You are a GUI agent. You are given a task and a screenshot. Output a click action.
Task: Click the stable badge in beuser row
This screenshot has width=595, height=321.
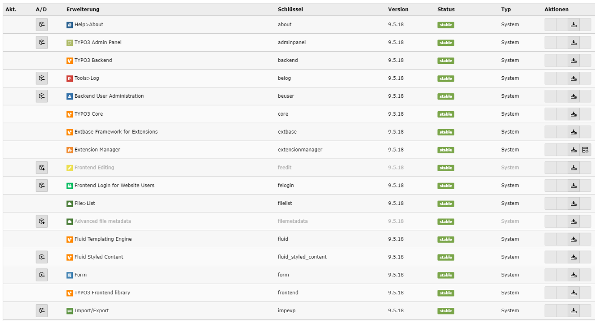click(x=446, y=96)
